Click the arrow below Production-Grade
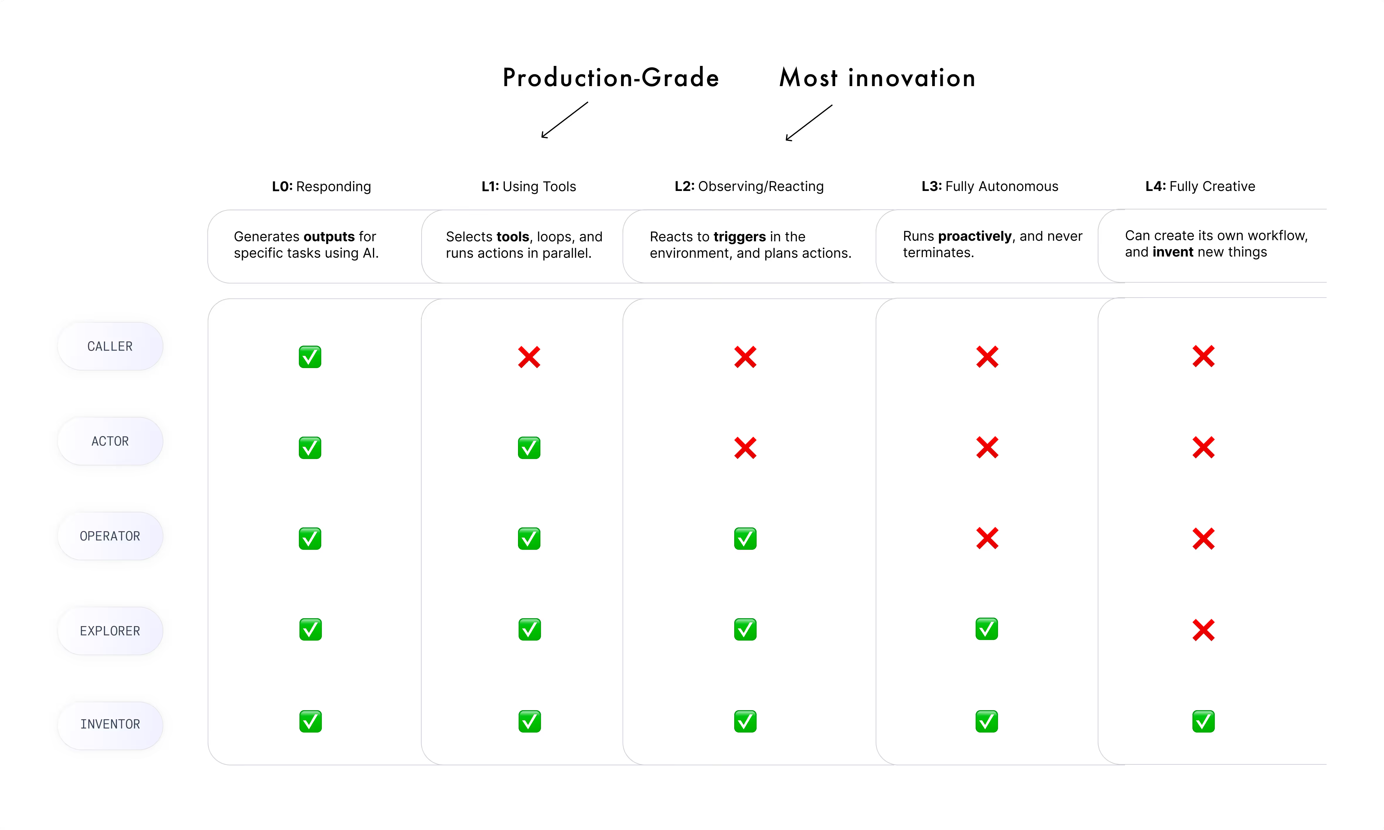 (x=564, y=120)
